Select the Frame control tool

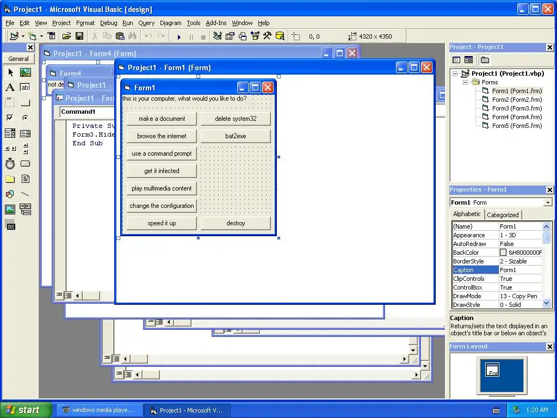pos(10,103)
